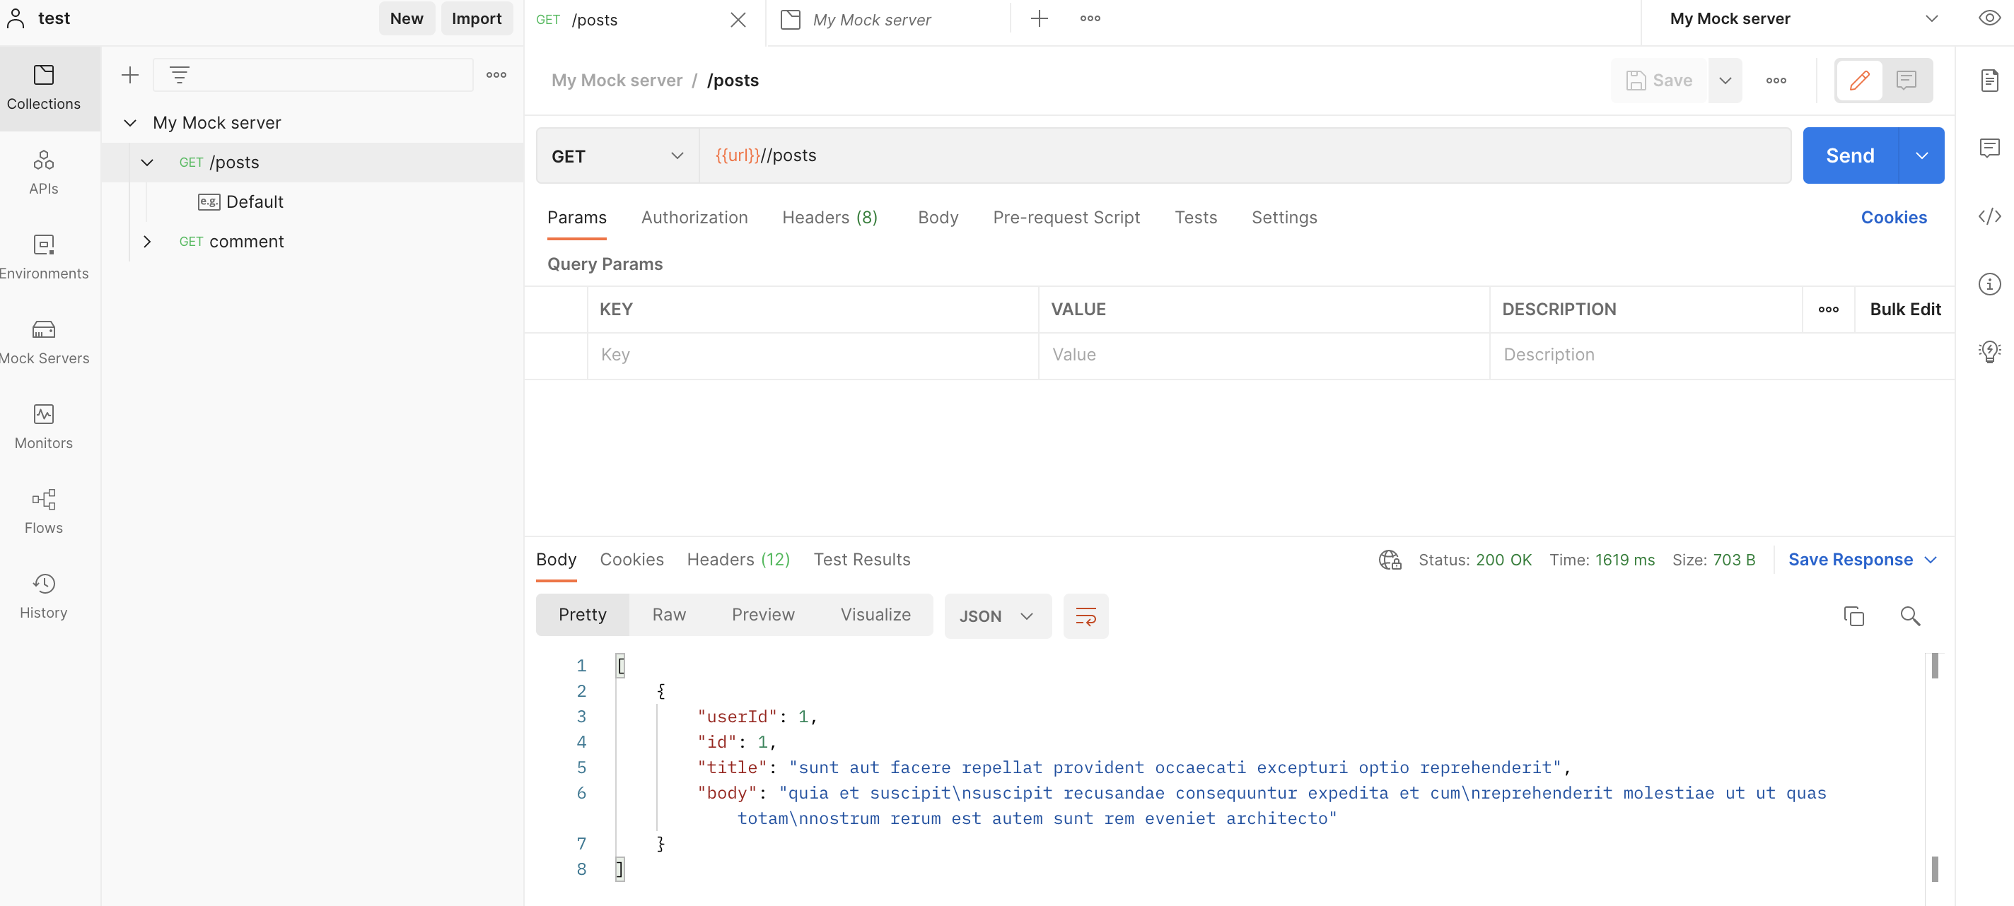Open the documentation icon in right sidebar
The width and height of the screenshot is (2014, 906).
point(1989,81)
